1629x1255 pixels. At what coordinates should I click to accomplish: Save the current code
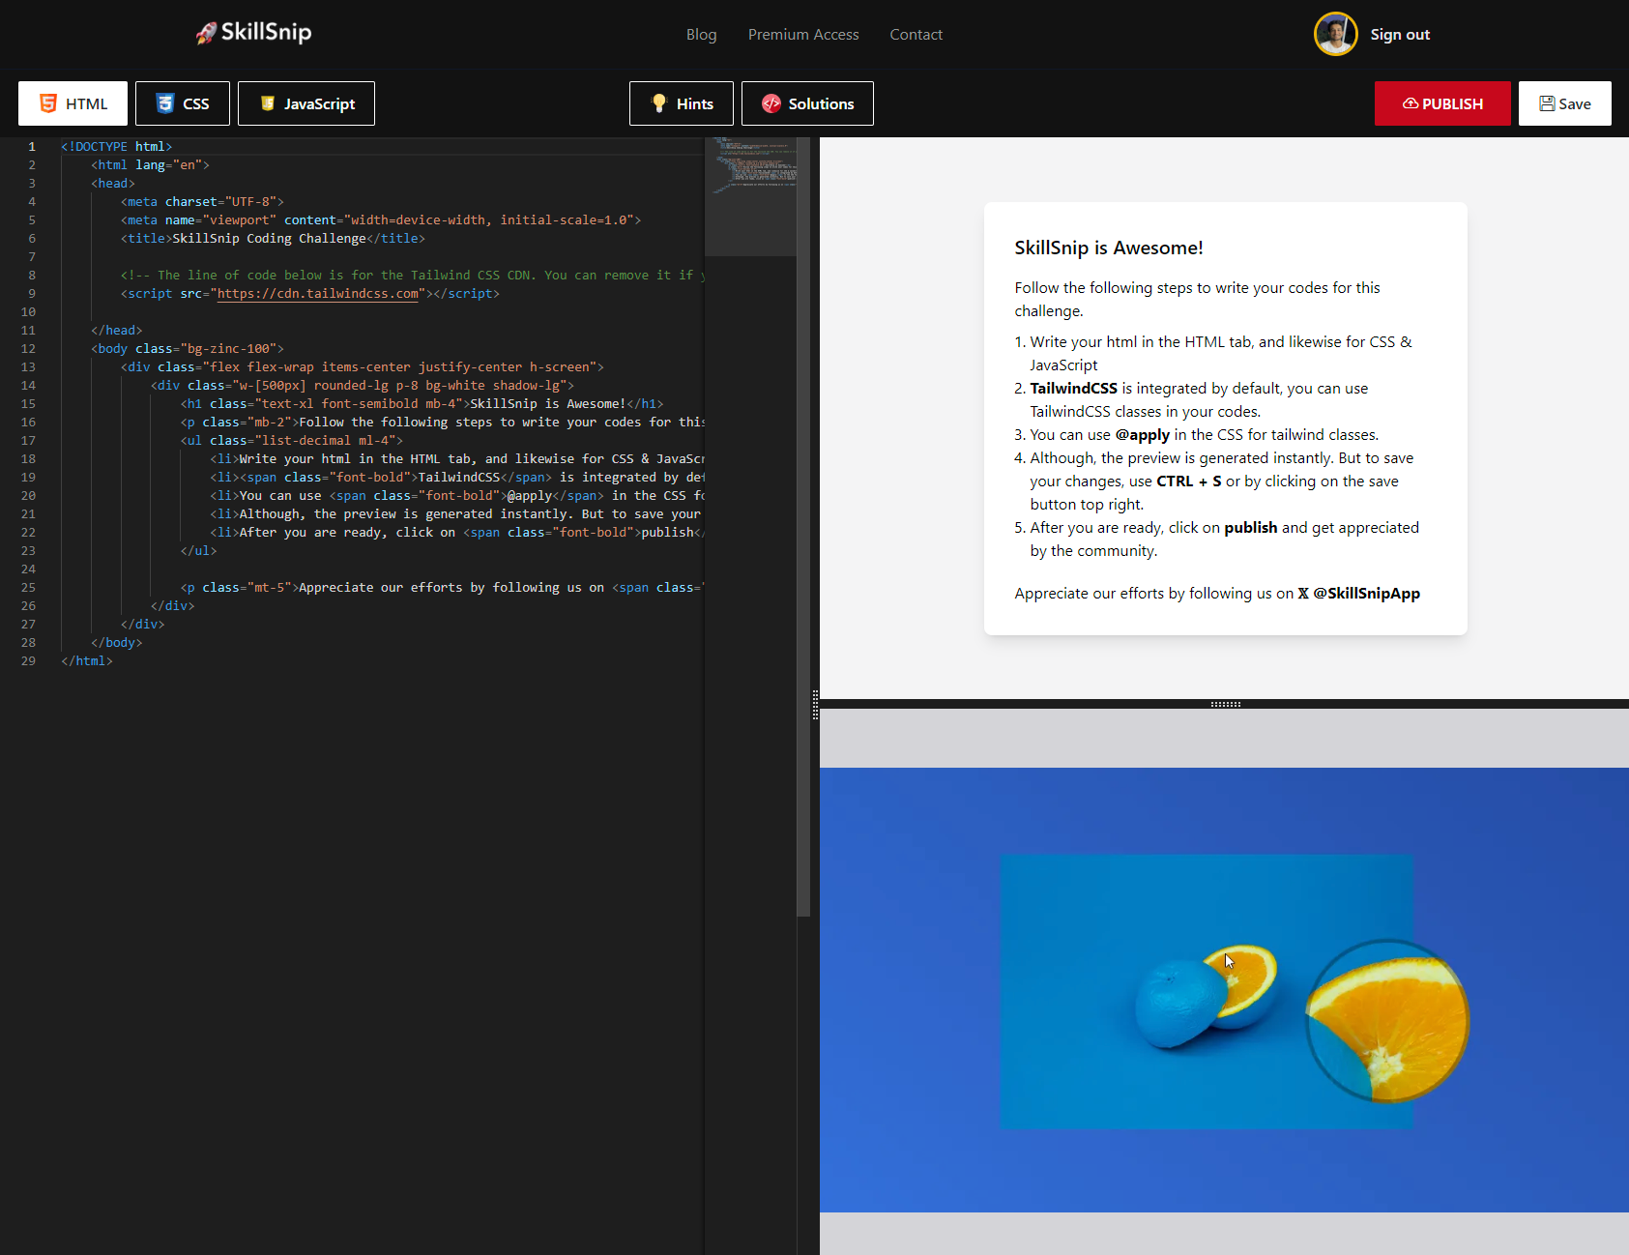pyautogui.click(x=1564, y=103)
